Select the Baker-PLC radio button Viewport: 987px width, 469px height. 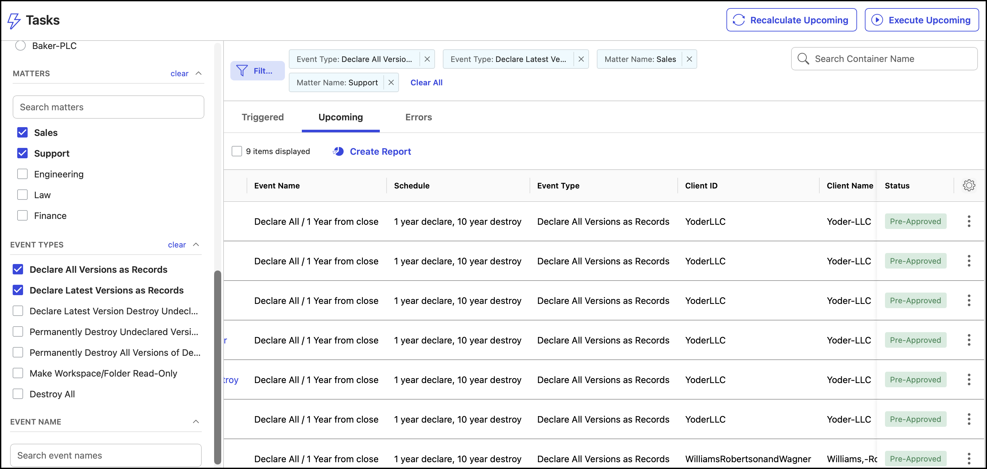[x=20, y=45]
